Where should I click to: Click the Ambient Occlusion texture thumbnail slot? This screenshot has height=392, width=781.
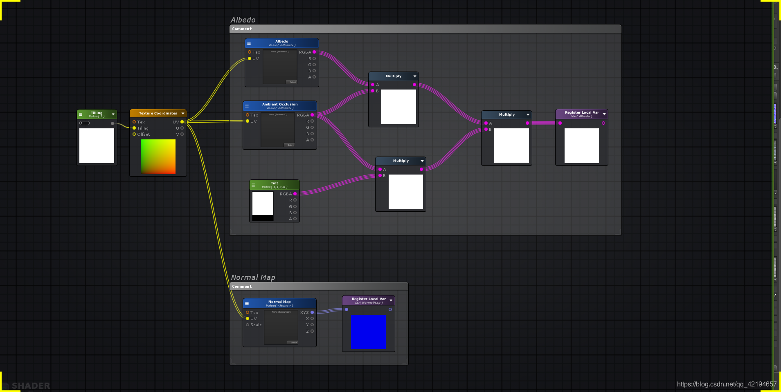pyautogui.click(x=278, y=130)
